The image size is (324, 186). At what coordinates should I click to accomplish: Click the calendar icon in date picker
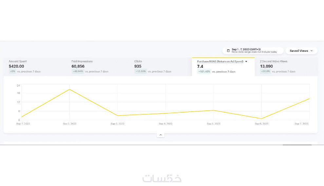click(x=228, y=51)
